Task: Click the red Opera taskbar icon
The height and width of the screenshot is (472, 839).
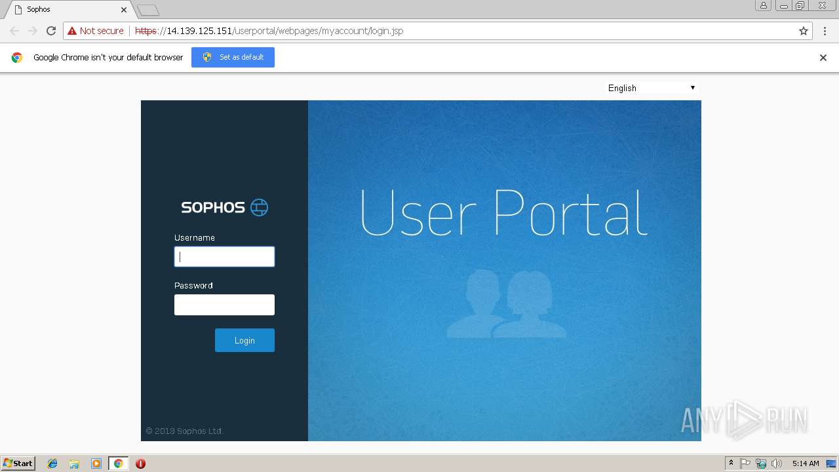Action: coord(140,463)
